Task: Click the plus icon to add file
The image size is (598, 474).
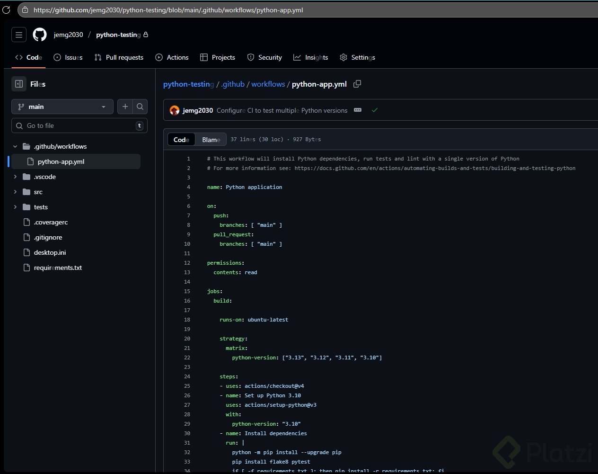Action: click(x=125, y=107)
